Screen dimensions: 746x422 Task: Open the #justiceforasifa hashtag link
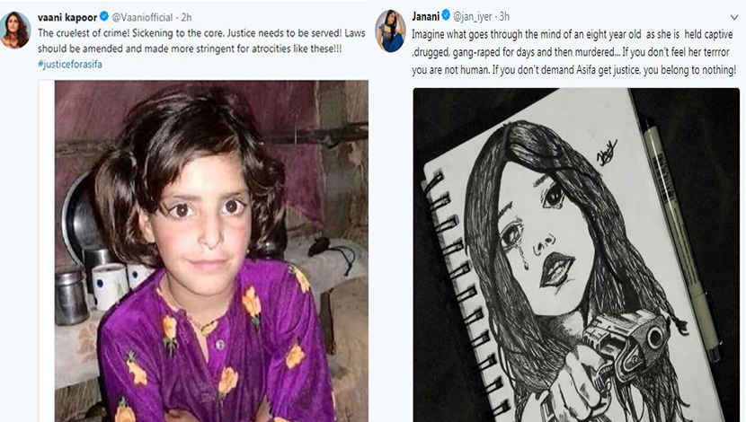70,64
